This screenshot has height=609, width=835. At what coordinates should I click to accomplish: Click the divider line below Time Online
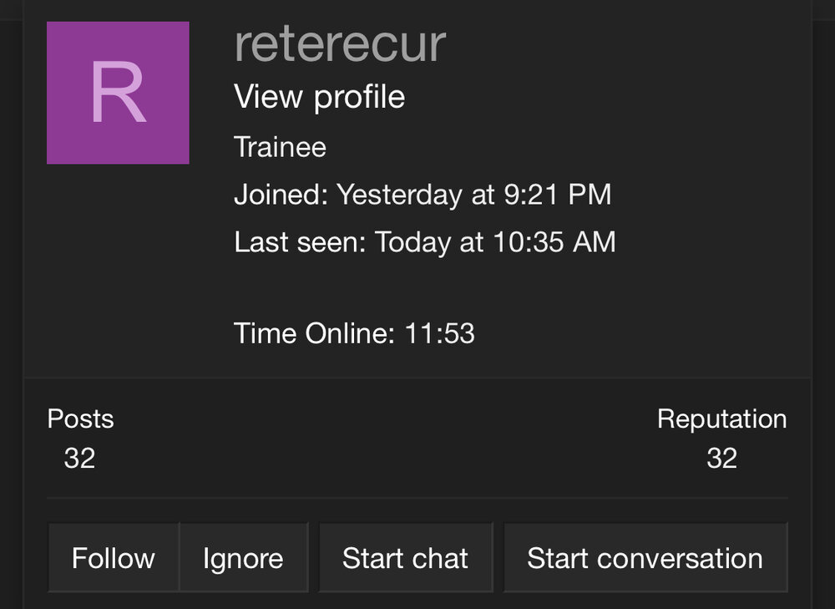tap(417, 378)
